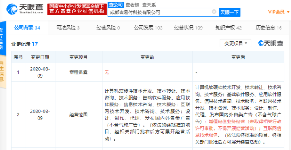Click the 天眼查 logo at top left
This screenshot has width=291, height=150.
[25, 9]
